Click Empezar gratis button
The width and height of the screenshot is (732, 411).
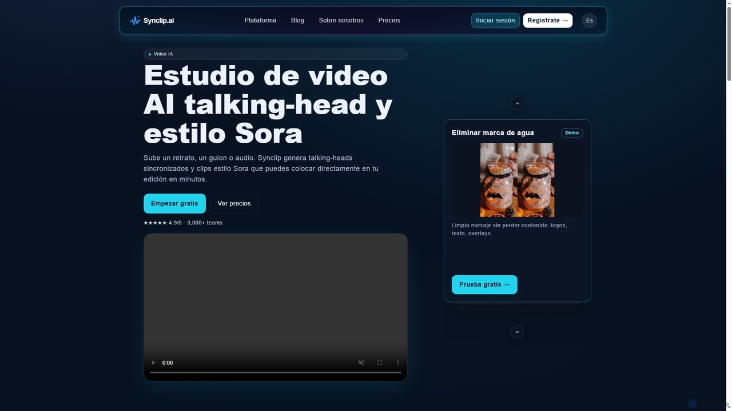174,204
